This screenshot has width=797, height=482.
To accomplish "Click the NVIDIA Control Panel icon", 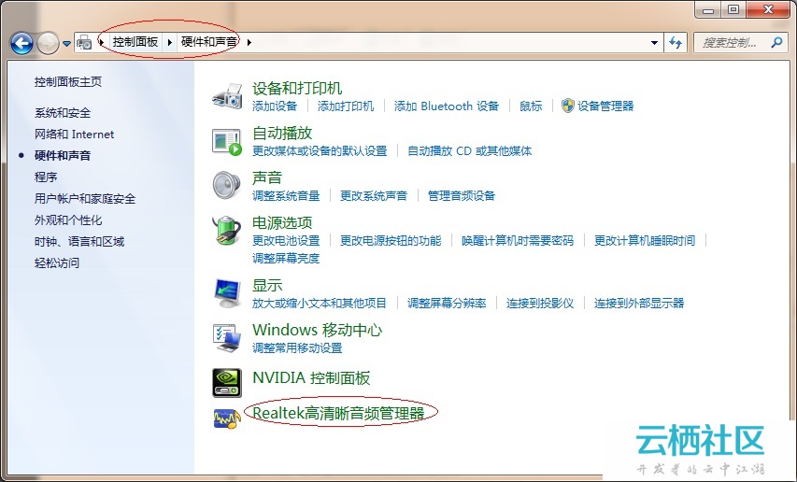I will (227, 382).
